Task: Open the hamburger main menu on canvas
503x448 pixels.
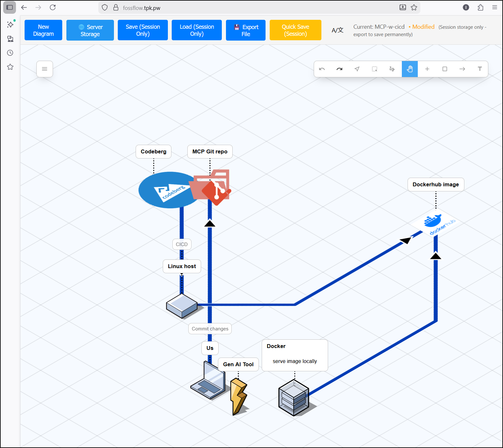Action: tap(45, 69)
